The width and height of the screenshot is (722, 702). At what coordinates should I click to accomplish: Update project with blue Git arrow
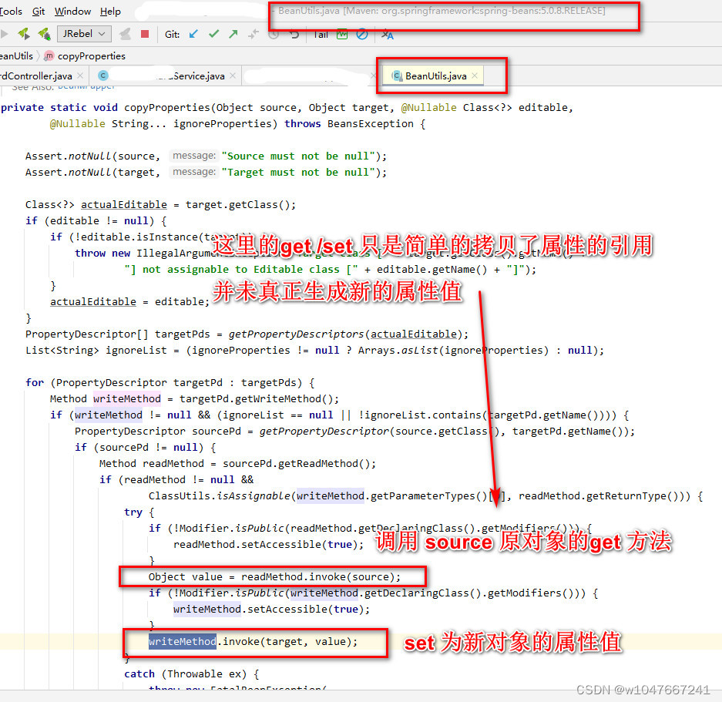(194, 34)
